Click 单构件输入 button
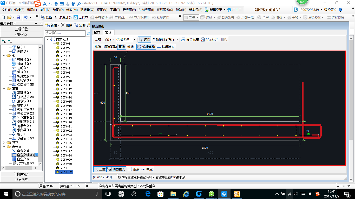The width and height of the screenshot is (355, 199). coord(21,174)
